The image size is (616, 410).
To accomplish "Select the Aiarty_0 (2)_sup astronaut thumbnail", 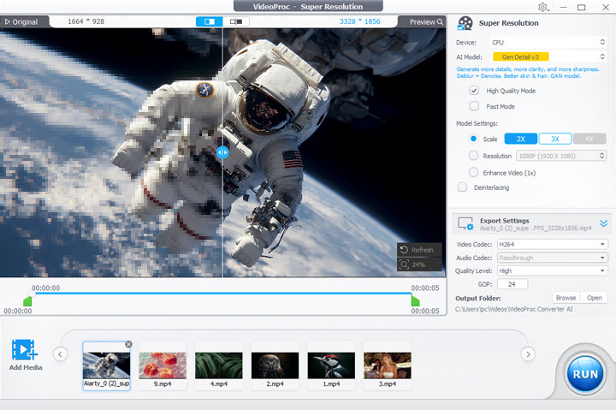I will (x=106, y=366).
